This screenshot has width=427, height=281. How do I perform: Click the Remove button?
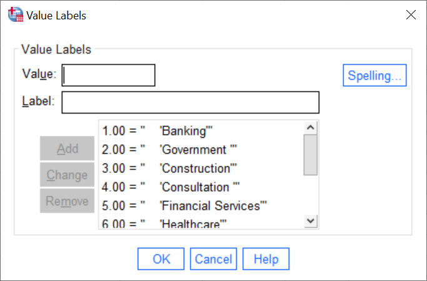pyautogui.click(x=68, y=200)
